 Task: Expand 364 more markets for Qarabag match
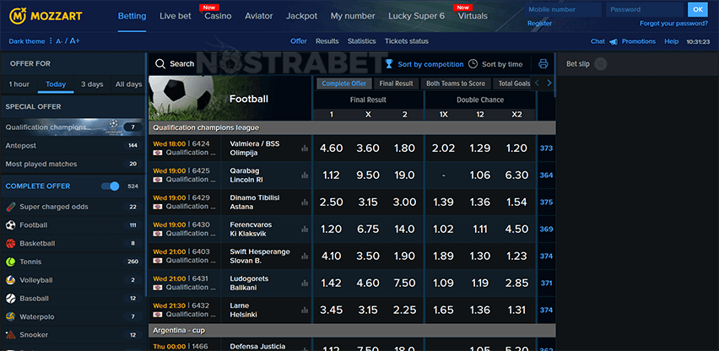[x=546, y=175]
